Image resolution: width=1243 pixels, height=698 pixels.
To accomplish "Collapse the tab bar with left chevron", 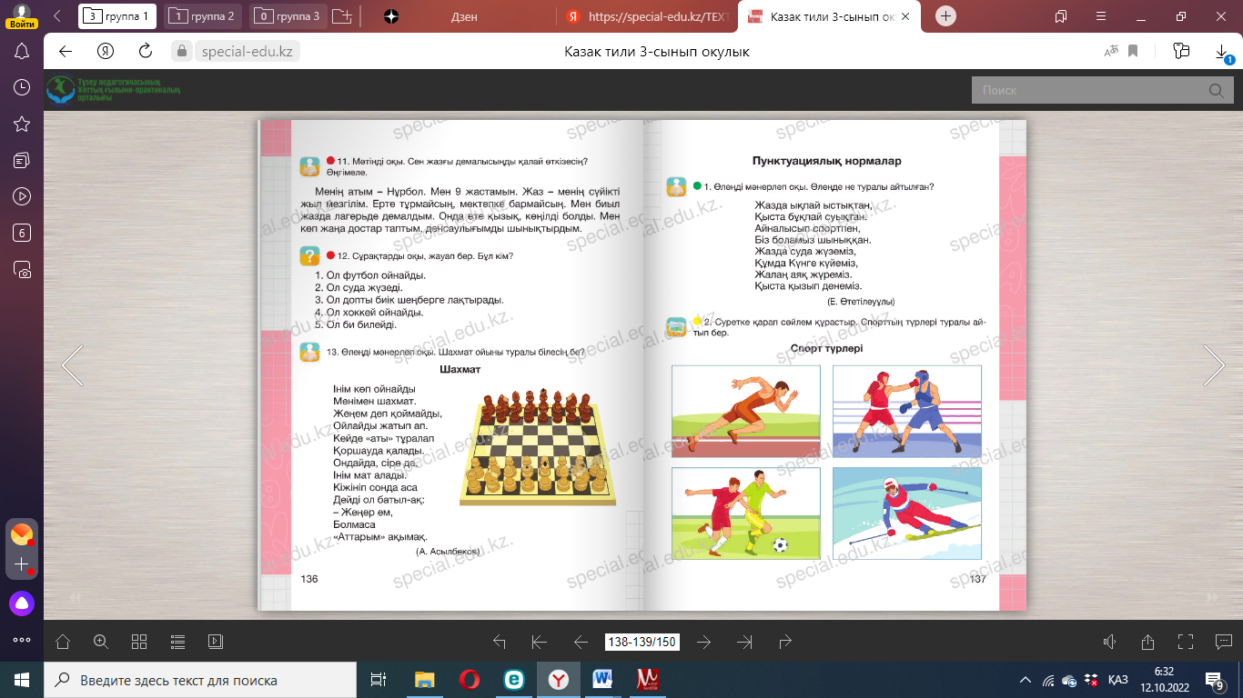I will tap(59, 15).
